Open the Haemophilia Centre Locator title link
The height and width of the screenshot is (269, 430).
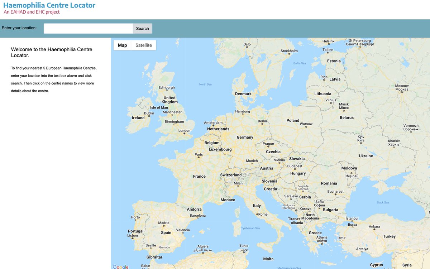(x=49, y=5)
